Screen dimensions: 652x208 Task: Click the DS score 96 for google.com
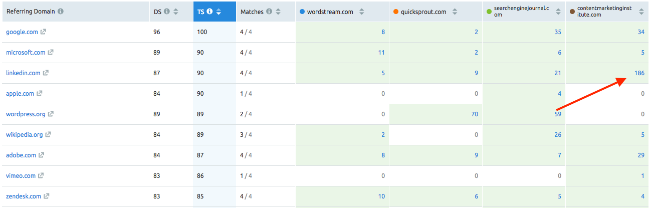(x=157, y=32)
